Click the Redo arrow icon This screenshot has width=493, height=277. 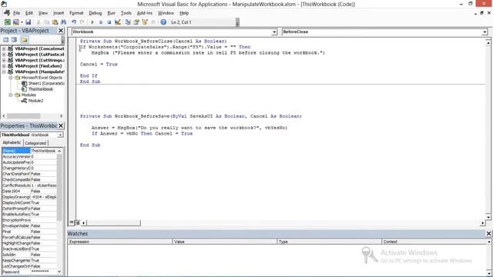82,22
